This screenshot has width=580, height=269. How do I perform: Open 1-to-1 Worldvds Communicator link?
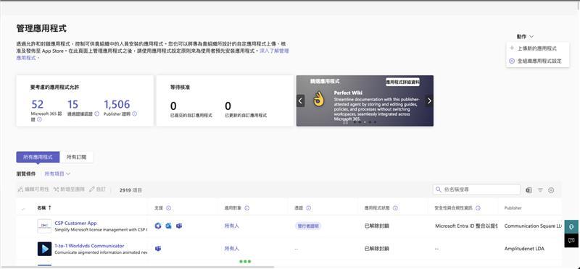[x=89, y=246]
